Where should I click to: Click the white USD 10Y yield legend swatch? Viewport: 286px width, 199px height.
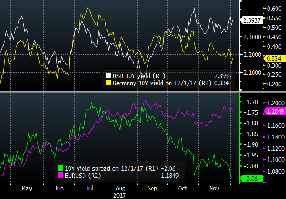tap(108, 75)
